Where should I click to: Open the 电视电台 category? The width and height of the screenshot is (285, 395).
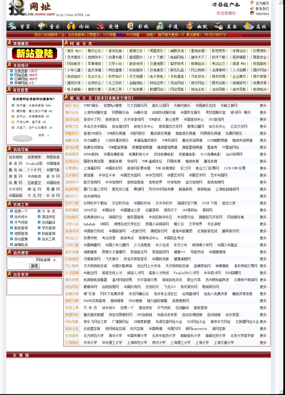click(x=260, y=89)
